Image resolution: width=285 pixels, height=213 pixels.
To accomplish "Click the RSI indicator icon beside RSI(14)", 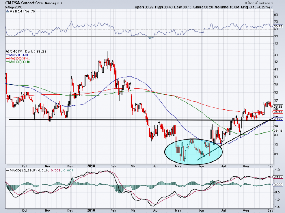I will 7,11.
